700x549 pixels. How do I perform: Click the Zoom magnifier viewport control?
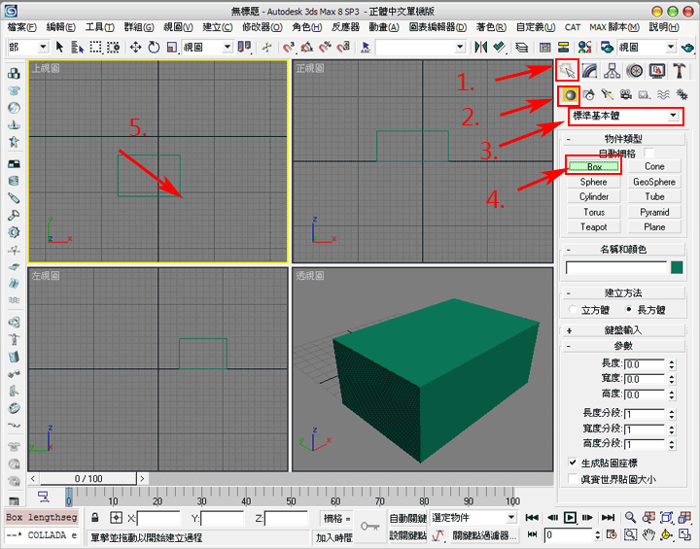pyautogui.click(x=630, y=517)
